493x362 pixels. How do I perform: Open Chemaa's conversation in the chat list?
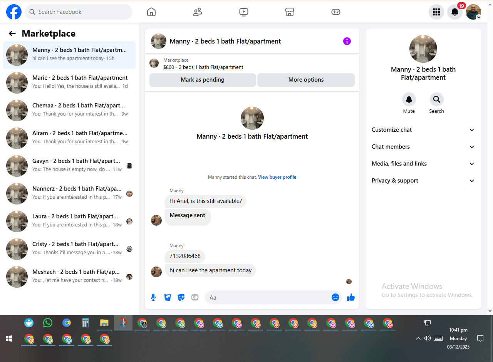click(x=69, y=111)
